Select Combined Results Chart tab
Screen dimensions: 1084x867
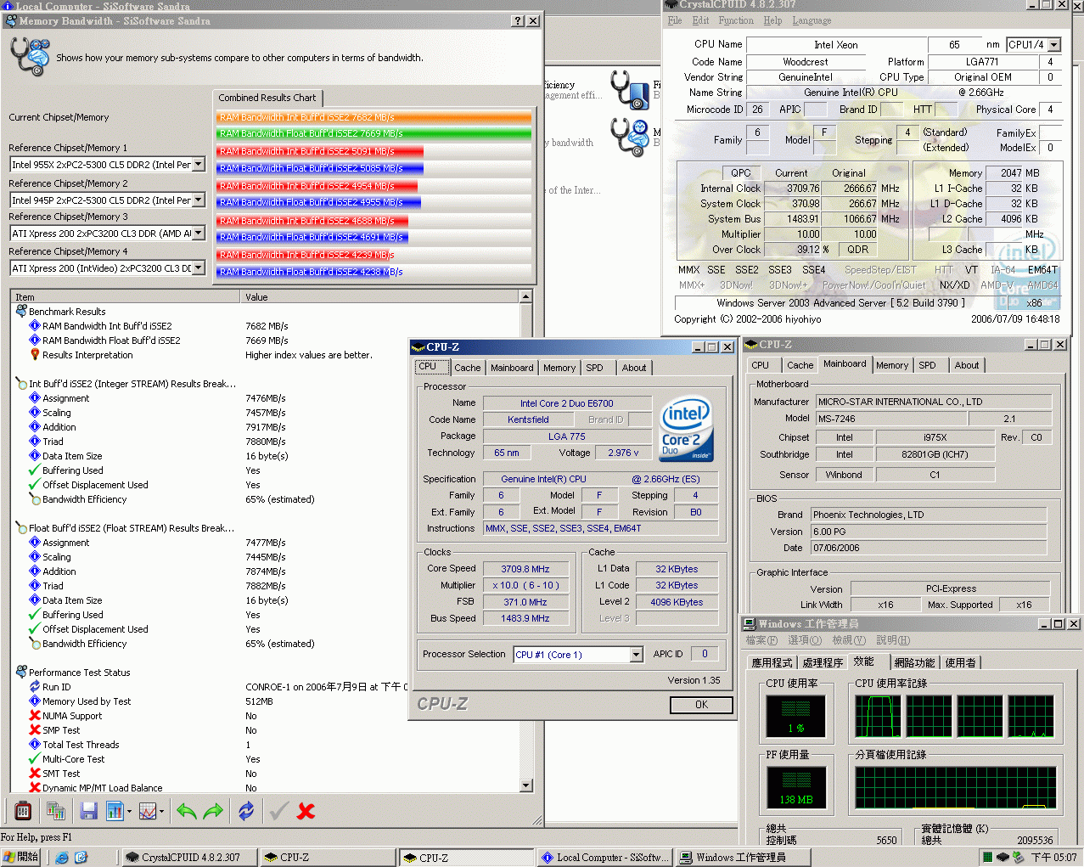tap(267, 98)
